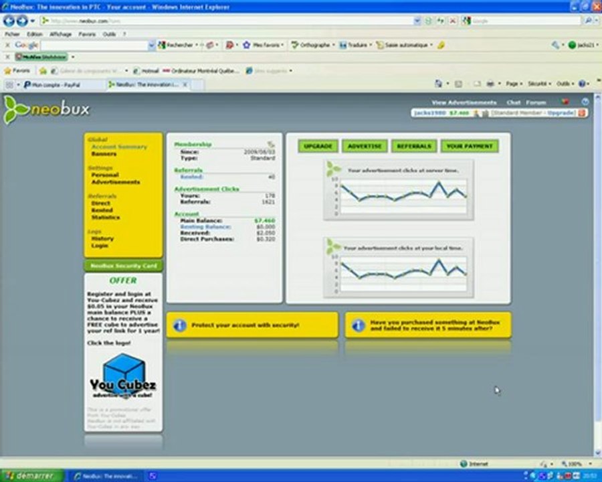Screen dimensions: 602x482
Task: Open Statistics under Referrals in sidebar
Action: tap(106, 218)
